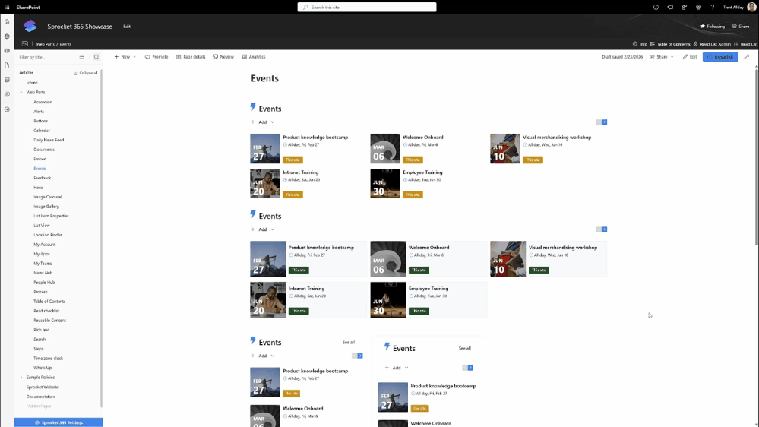This screenshot has height=427, width=759.
Task: Open Analytics from the page toolbar
Action: pos(254,57)
